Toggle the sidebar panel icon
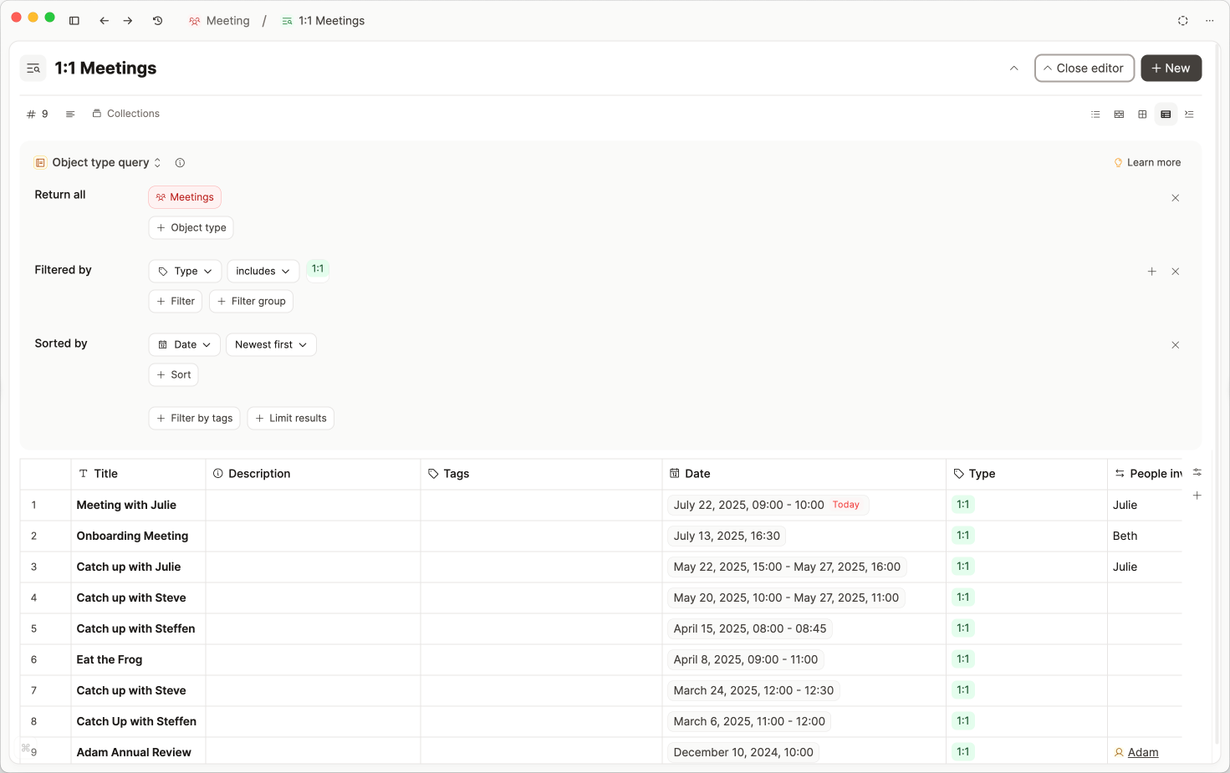 pyautogui.click(x=74, y=21)
